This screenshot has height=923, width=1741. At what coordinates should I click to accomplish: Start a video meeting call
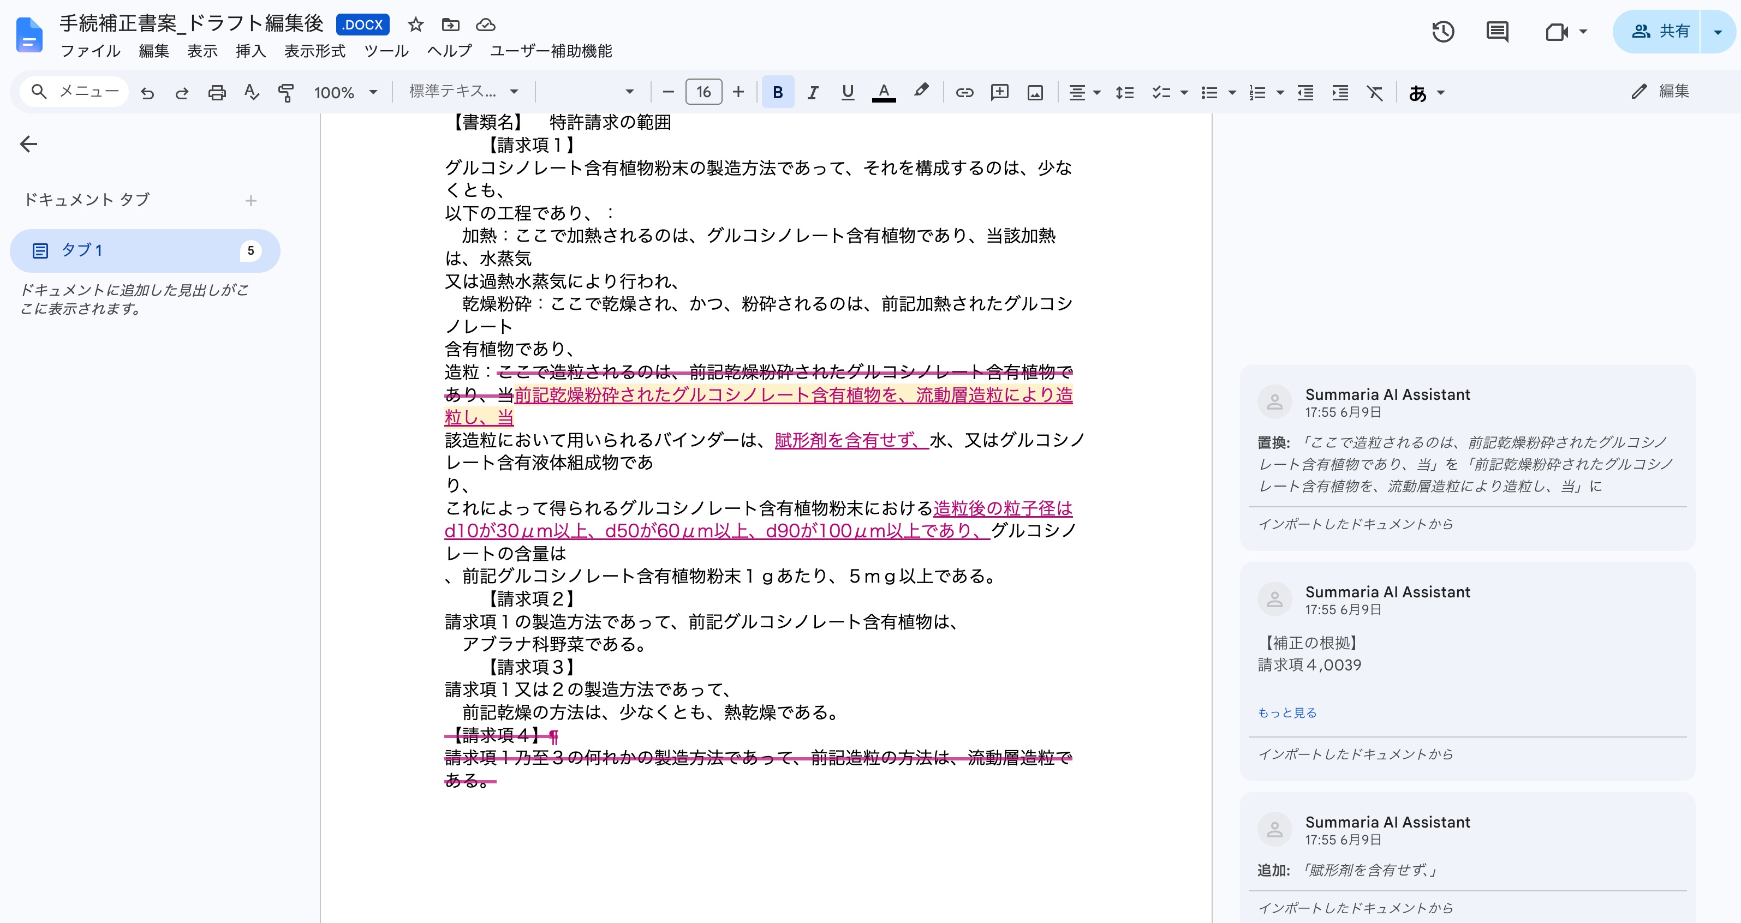[1557, 32]
